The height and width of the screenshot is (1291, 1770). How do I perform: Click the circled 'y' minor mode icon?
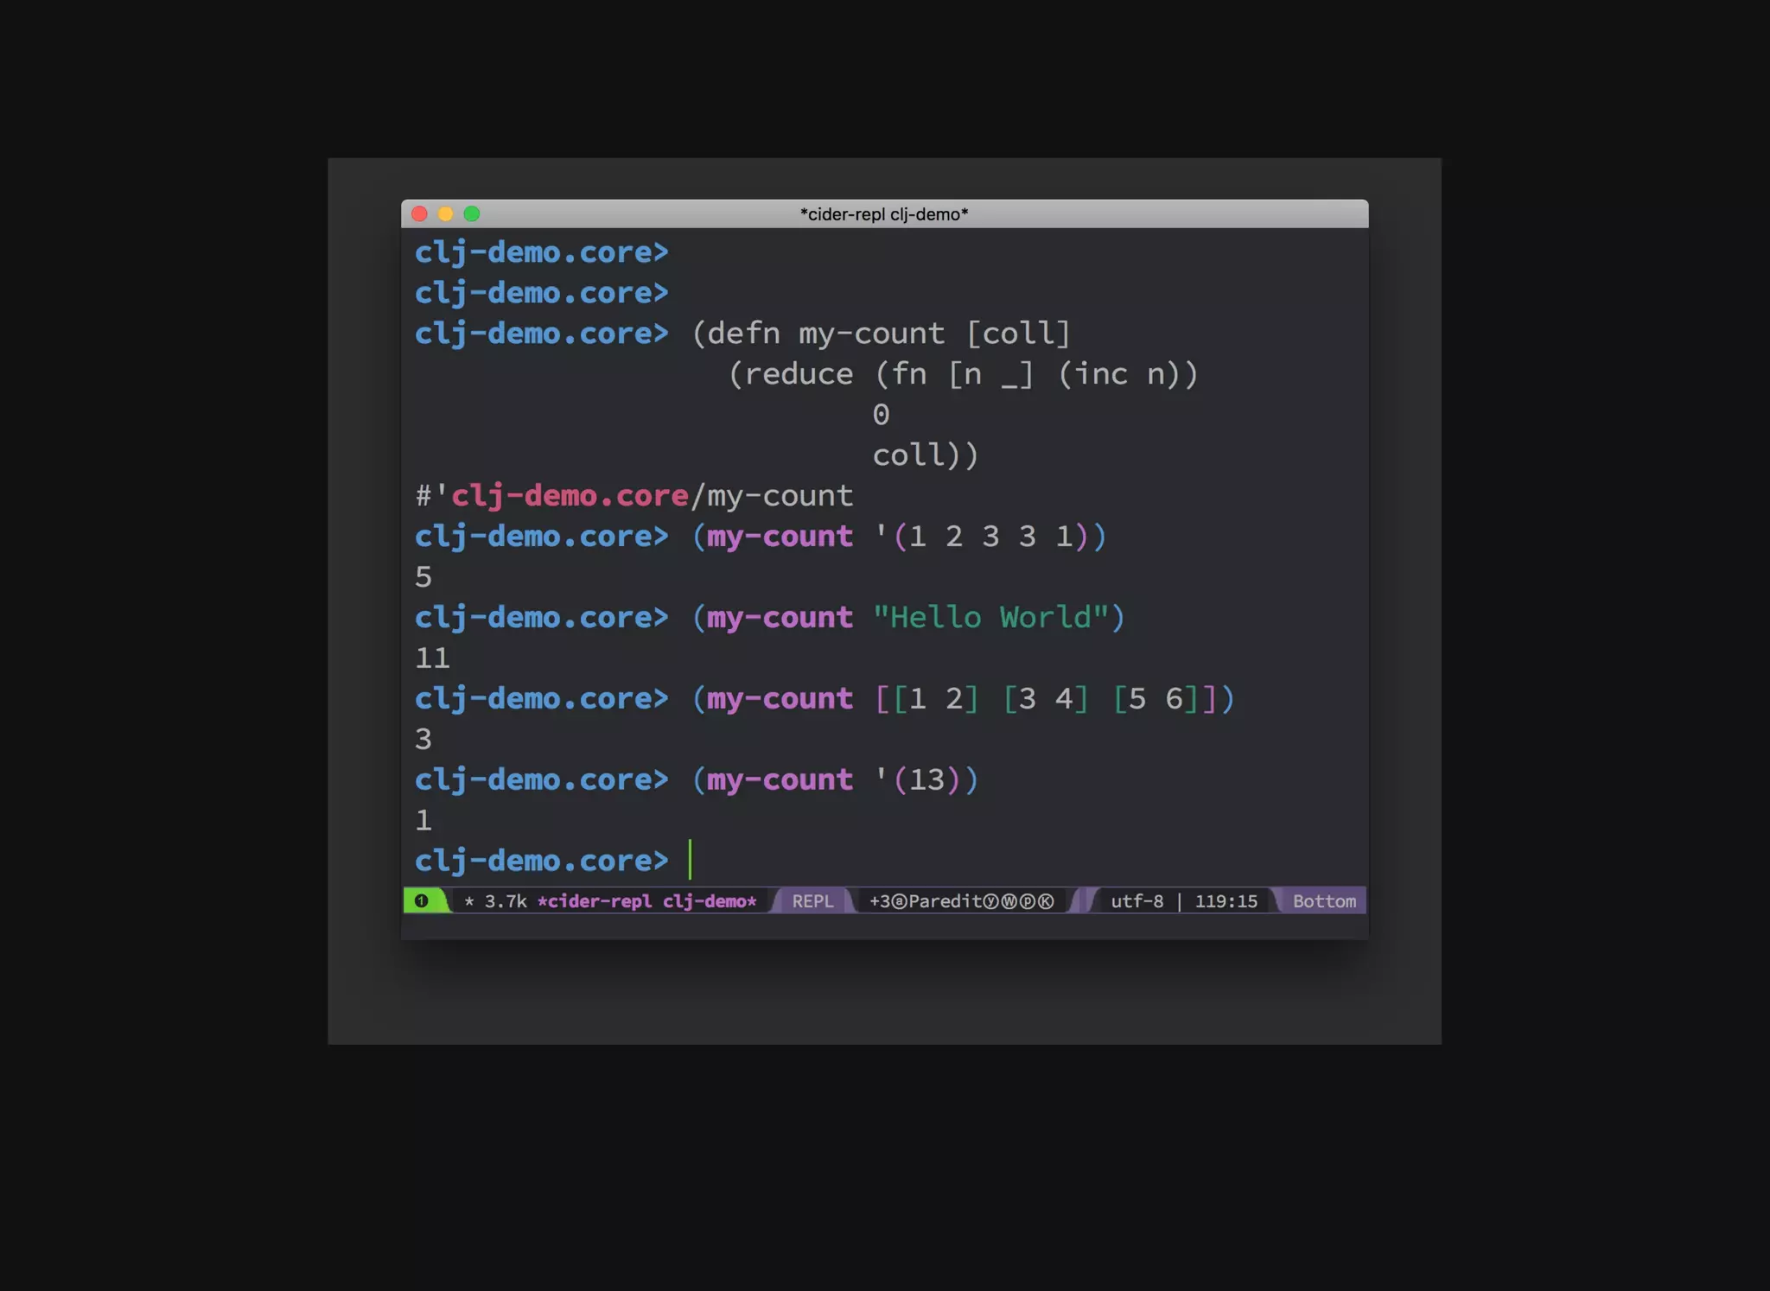coord(990,901)
